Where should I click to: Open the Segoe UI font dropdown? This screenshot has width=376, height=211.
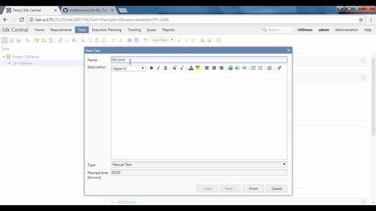pos(129,69)
